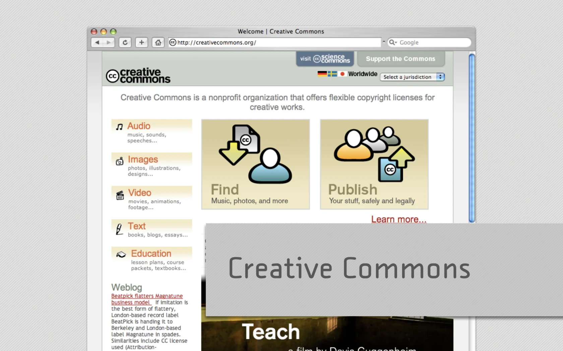Click the download-person graphic in the Find tile
This screenshot has height=351, width=563.
255,154
